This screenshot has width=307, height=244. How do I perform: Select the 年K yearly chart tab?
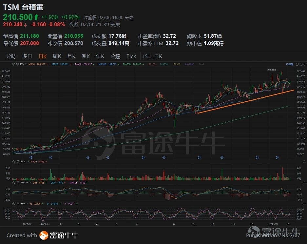coord(100,56)
